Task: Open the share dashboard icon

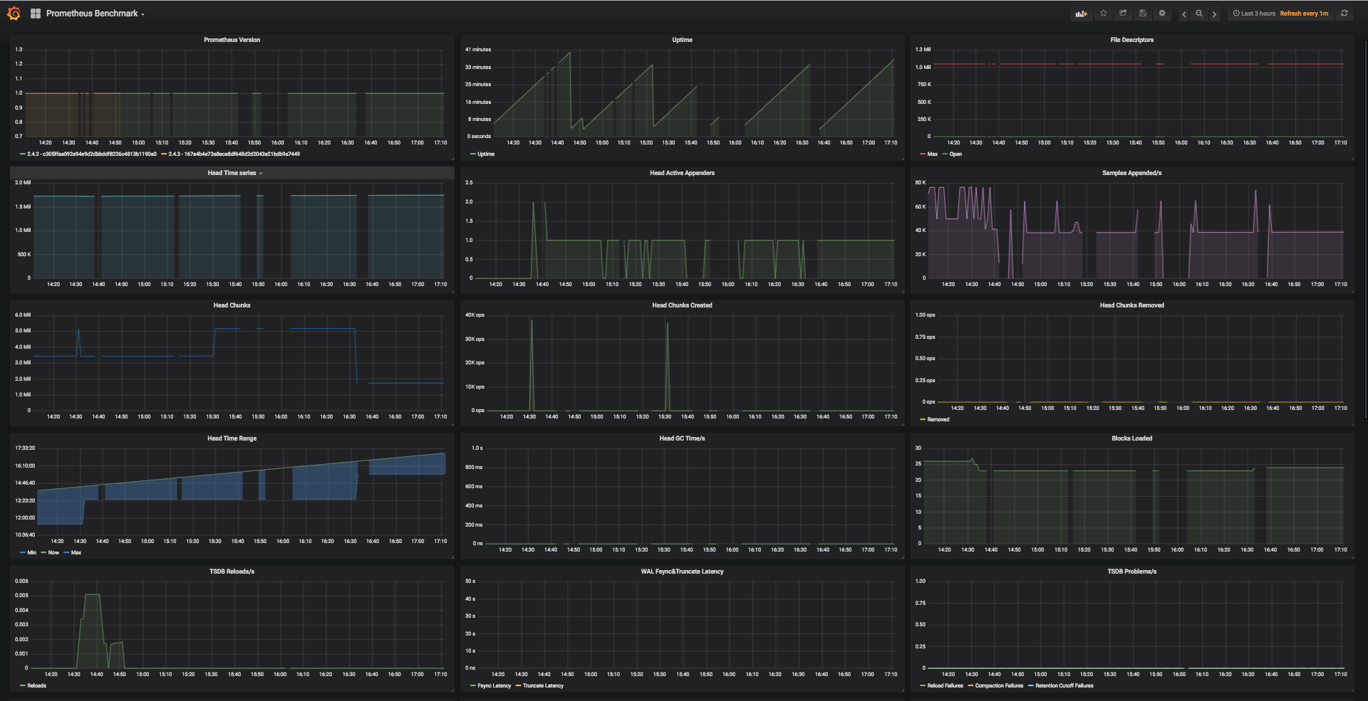Action: (1123, 14)
